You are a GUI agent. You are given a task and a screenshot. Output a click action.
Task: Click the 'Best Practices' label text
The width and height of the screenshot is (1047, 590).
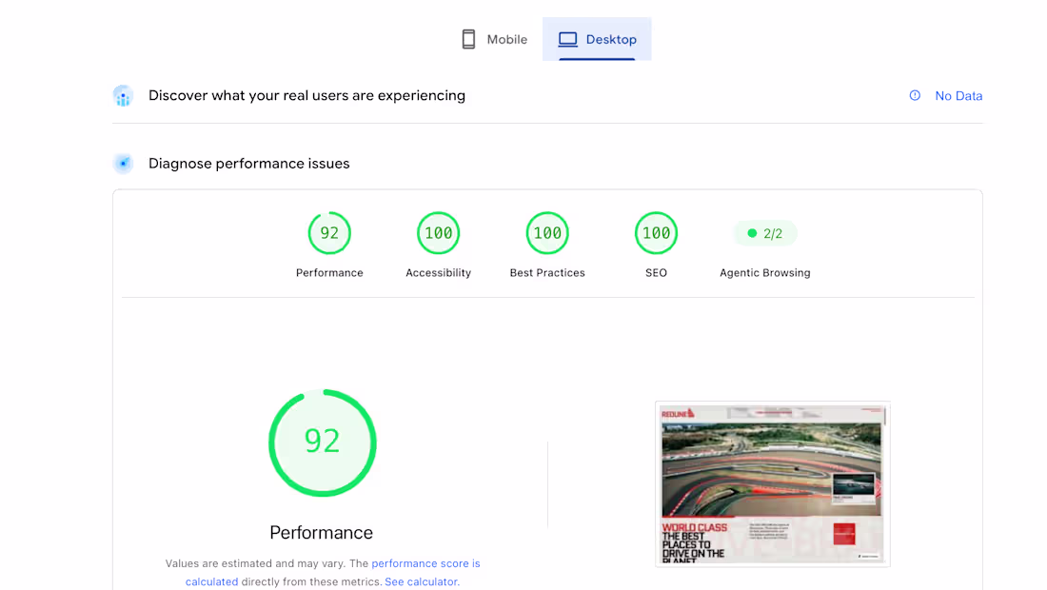[547, 273]
